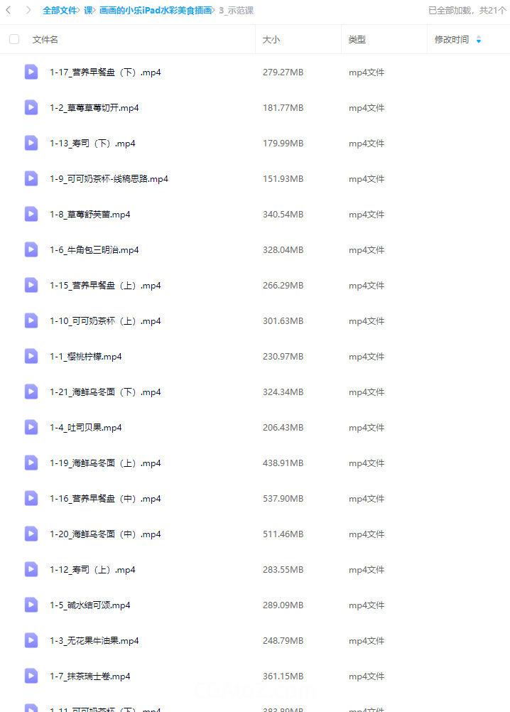Viewport: 510px width, 712px height.
Task: Go forward with the right arrow
Action: click(x=28, y=10)
